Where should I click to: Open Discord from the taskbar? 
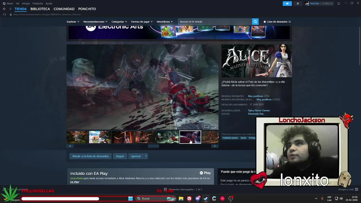pos(198,198)
